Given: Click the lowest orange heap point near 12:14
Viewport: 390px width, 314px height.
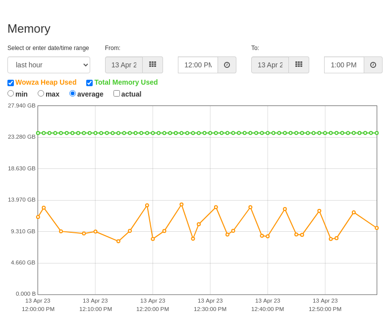Looking at the screenshot, I should point(118,241).
